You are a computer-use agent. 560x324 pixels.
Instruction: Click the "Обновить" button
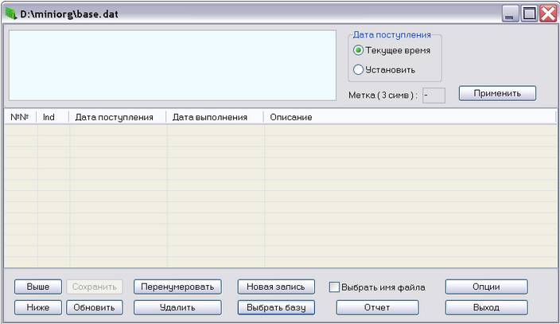pos(95,307)
